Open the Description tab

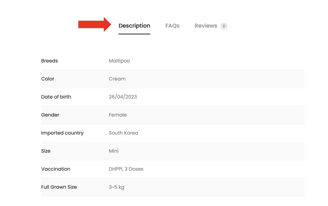134,26
